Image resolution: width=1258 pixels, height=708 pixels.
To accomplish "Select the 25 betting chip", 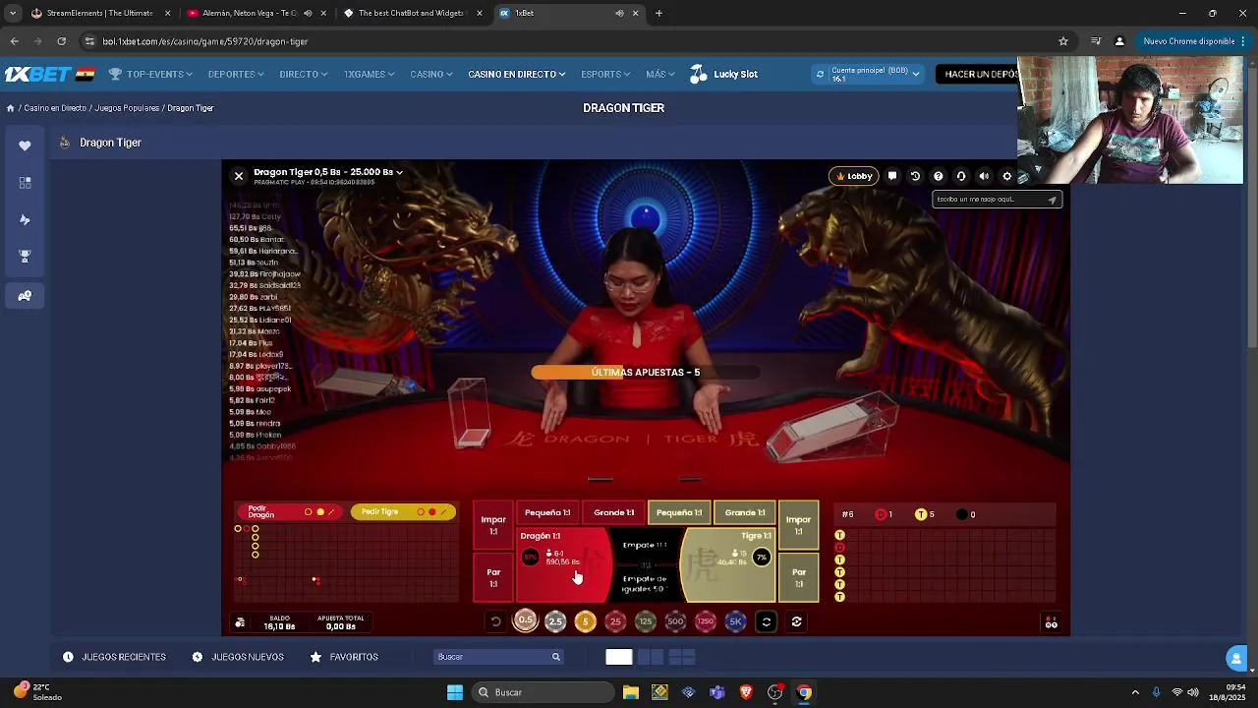I will [615, 621].
